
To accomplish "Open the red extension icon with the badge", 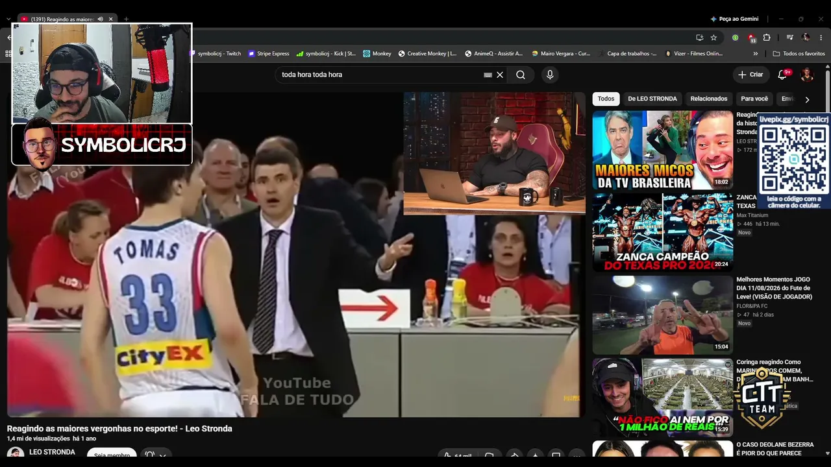I will 751,38.
